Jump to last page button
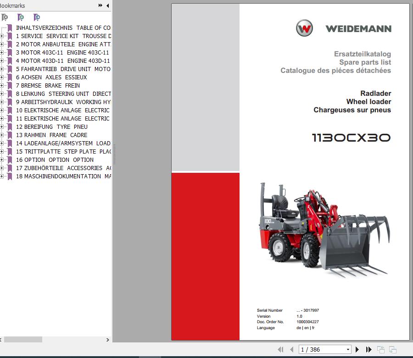The height and width of the screenshot is (358, 413). tap(369, 350)
